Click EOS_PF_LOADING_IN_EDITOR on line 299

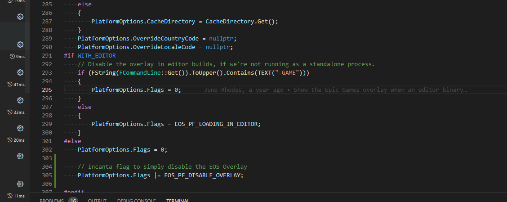pyautogui.click(x=217, y=124)
